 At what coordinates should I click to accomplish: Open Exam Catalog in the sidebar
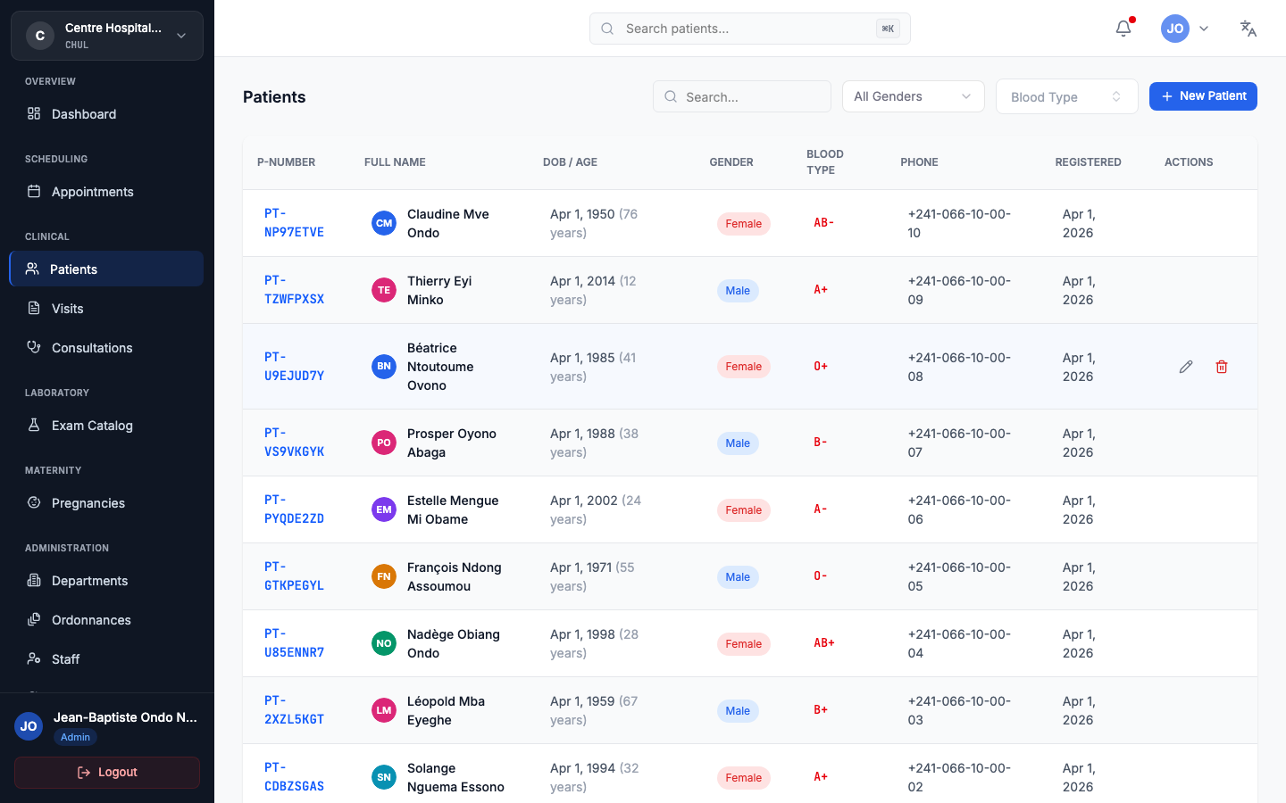coord(92,426)
